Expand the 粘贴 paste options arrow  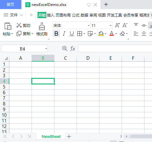tap(12, 34)
